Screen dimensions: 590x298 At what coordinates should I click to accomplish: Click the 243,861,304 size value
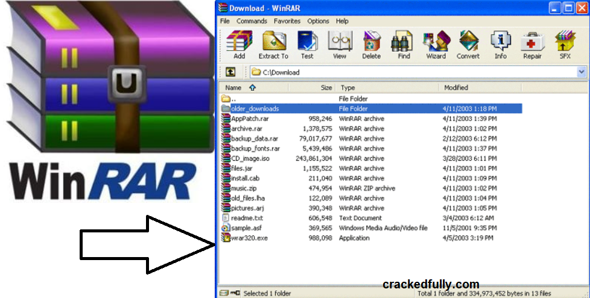[x=314, y=158]
